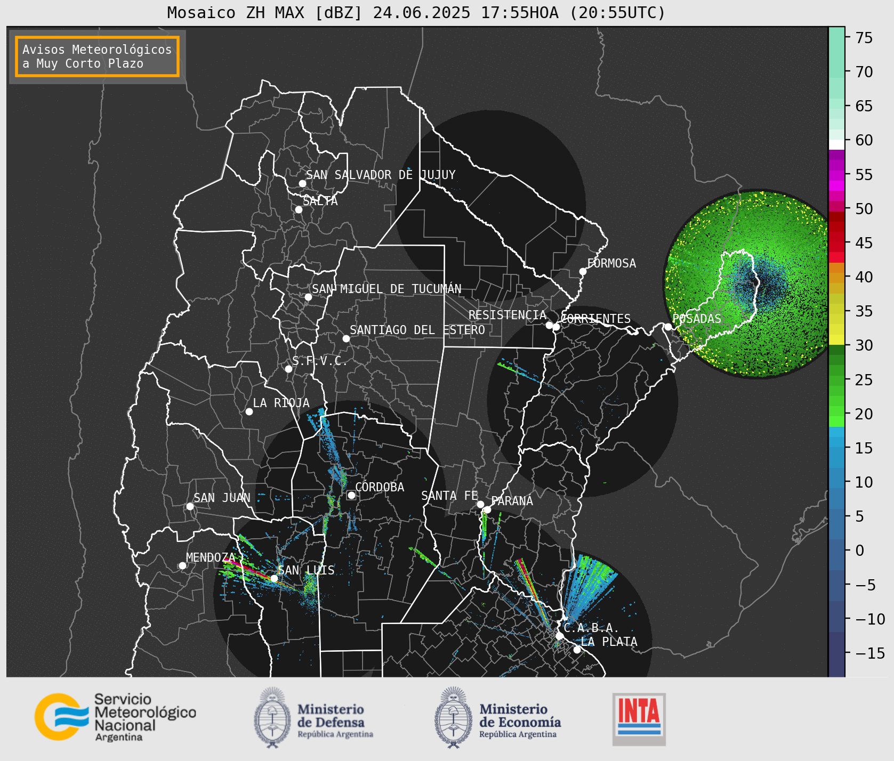Select the San Juan city dot
894x761 pixels.
190,506
